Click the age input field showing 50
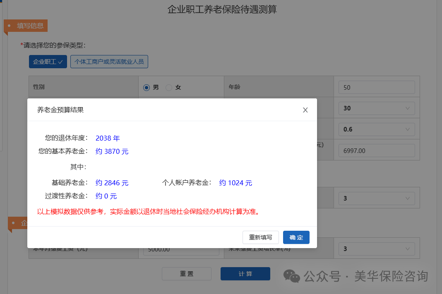The width and height of the screenshot is (442, 294). click(376, 87)
